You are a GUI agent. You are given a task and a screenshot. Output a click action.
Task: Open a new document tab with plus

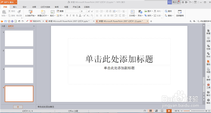(151, 21)
